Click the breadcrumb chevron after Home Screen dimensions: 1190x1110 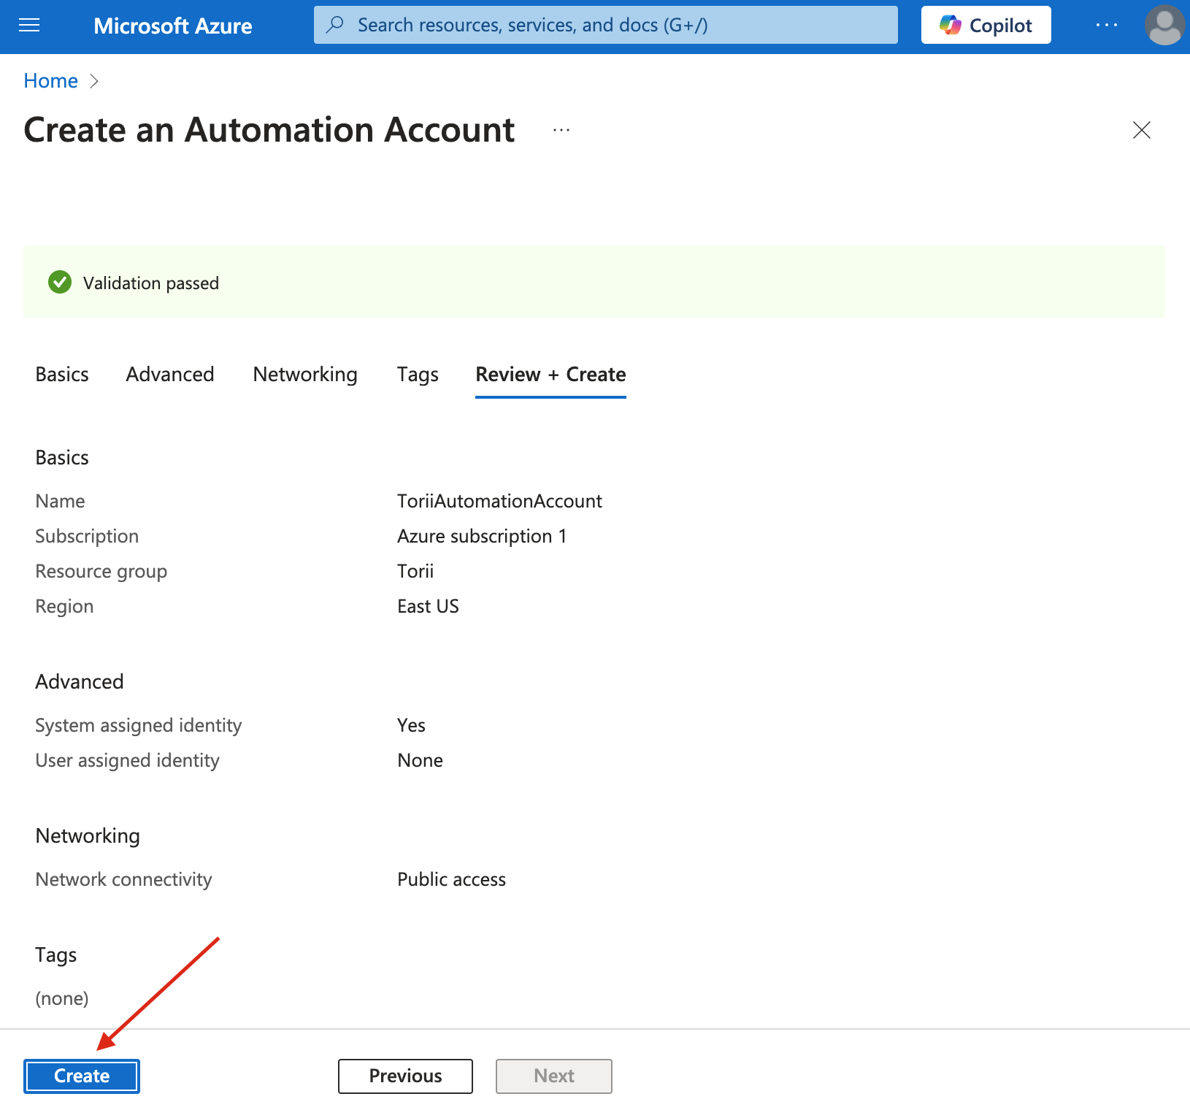(93, 81)
